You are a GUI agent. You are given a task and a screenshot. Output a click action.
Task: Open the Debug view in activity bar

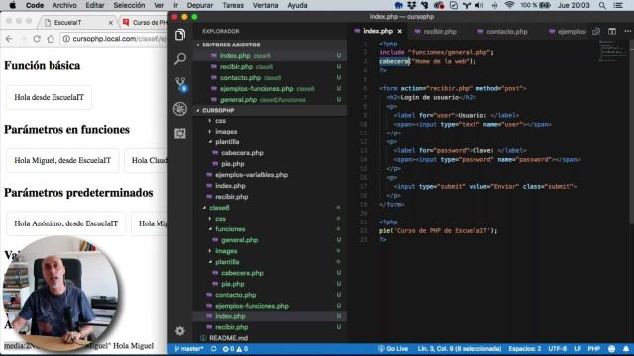tap(180, 109)
